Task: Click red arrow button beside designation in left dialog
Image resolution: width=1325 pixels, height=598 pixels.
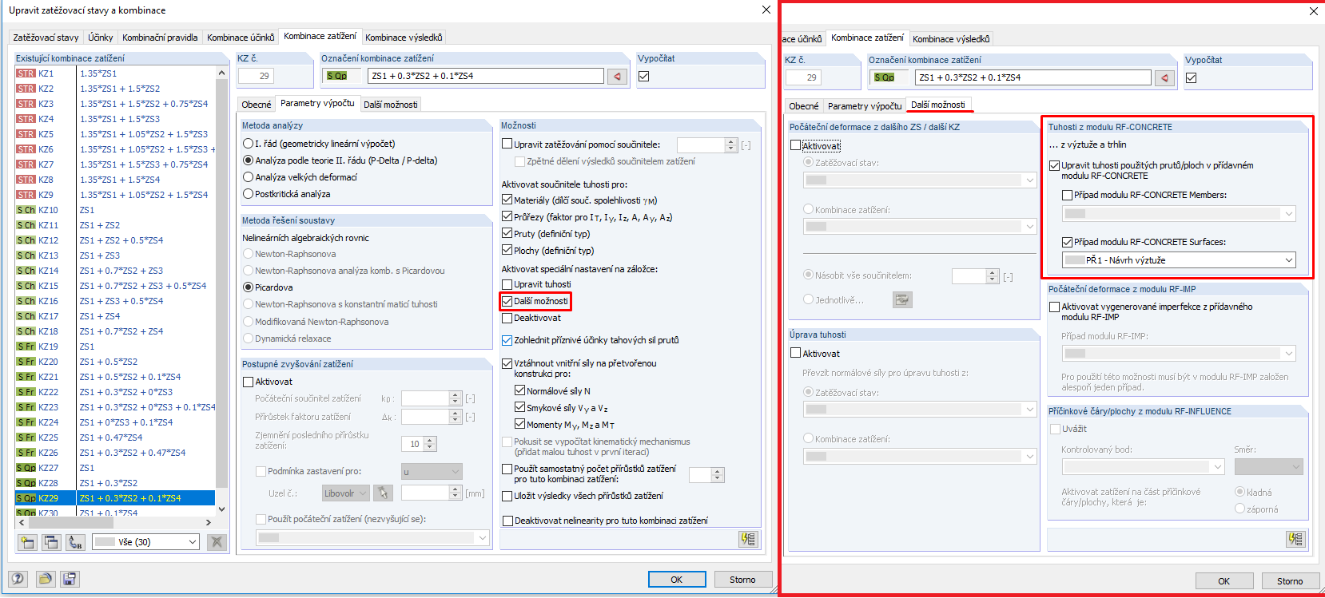Action: click(617, 76)
